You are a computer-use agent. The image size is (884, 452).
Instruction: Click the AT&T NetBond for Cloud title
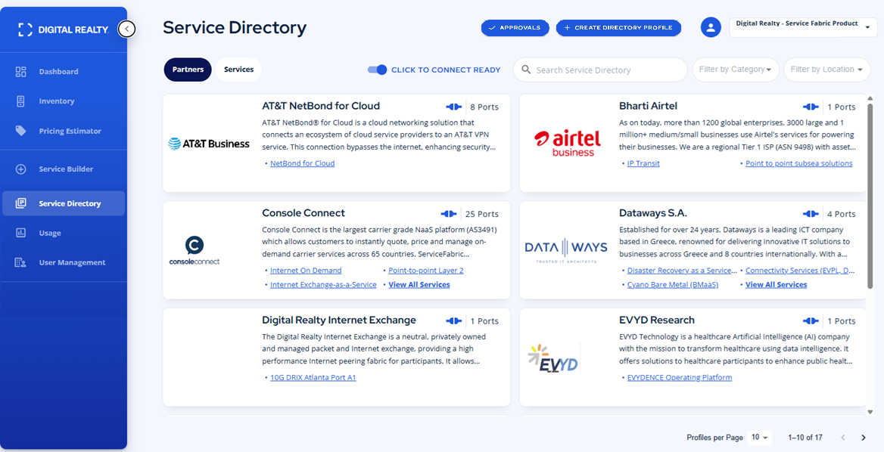pos(321,106)
